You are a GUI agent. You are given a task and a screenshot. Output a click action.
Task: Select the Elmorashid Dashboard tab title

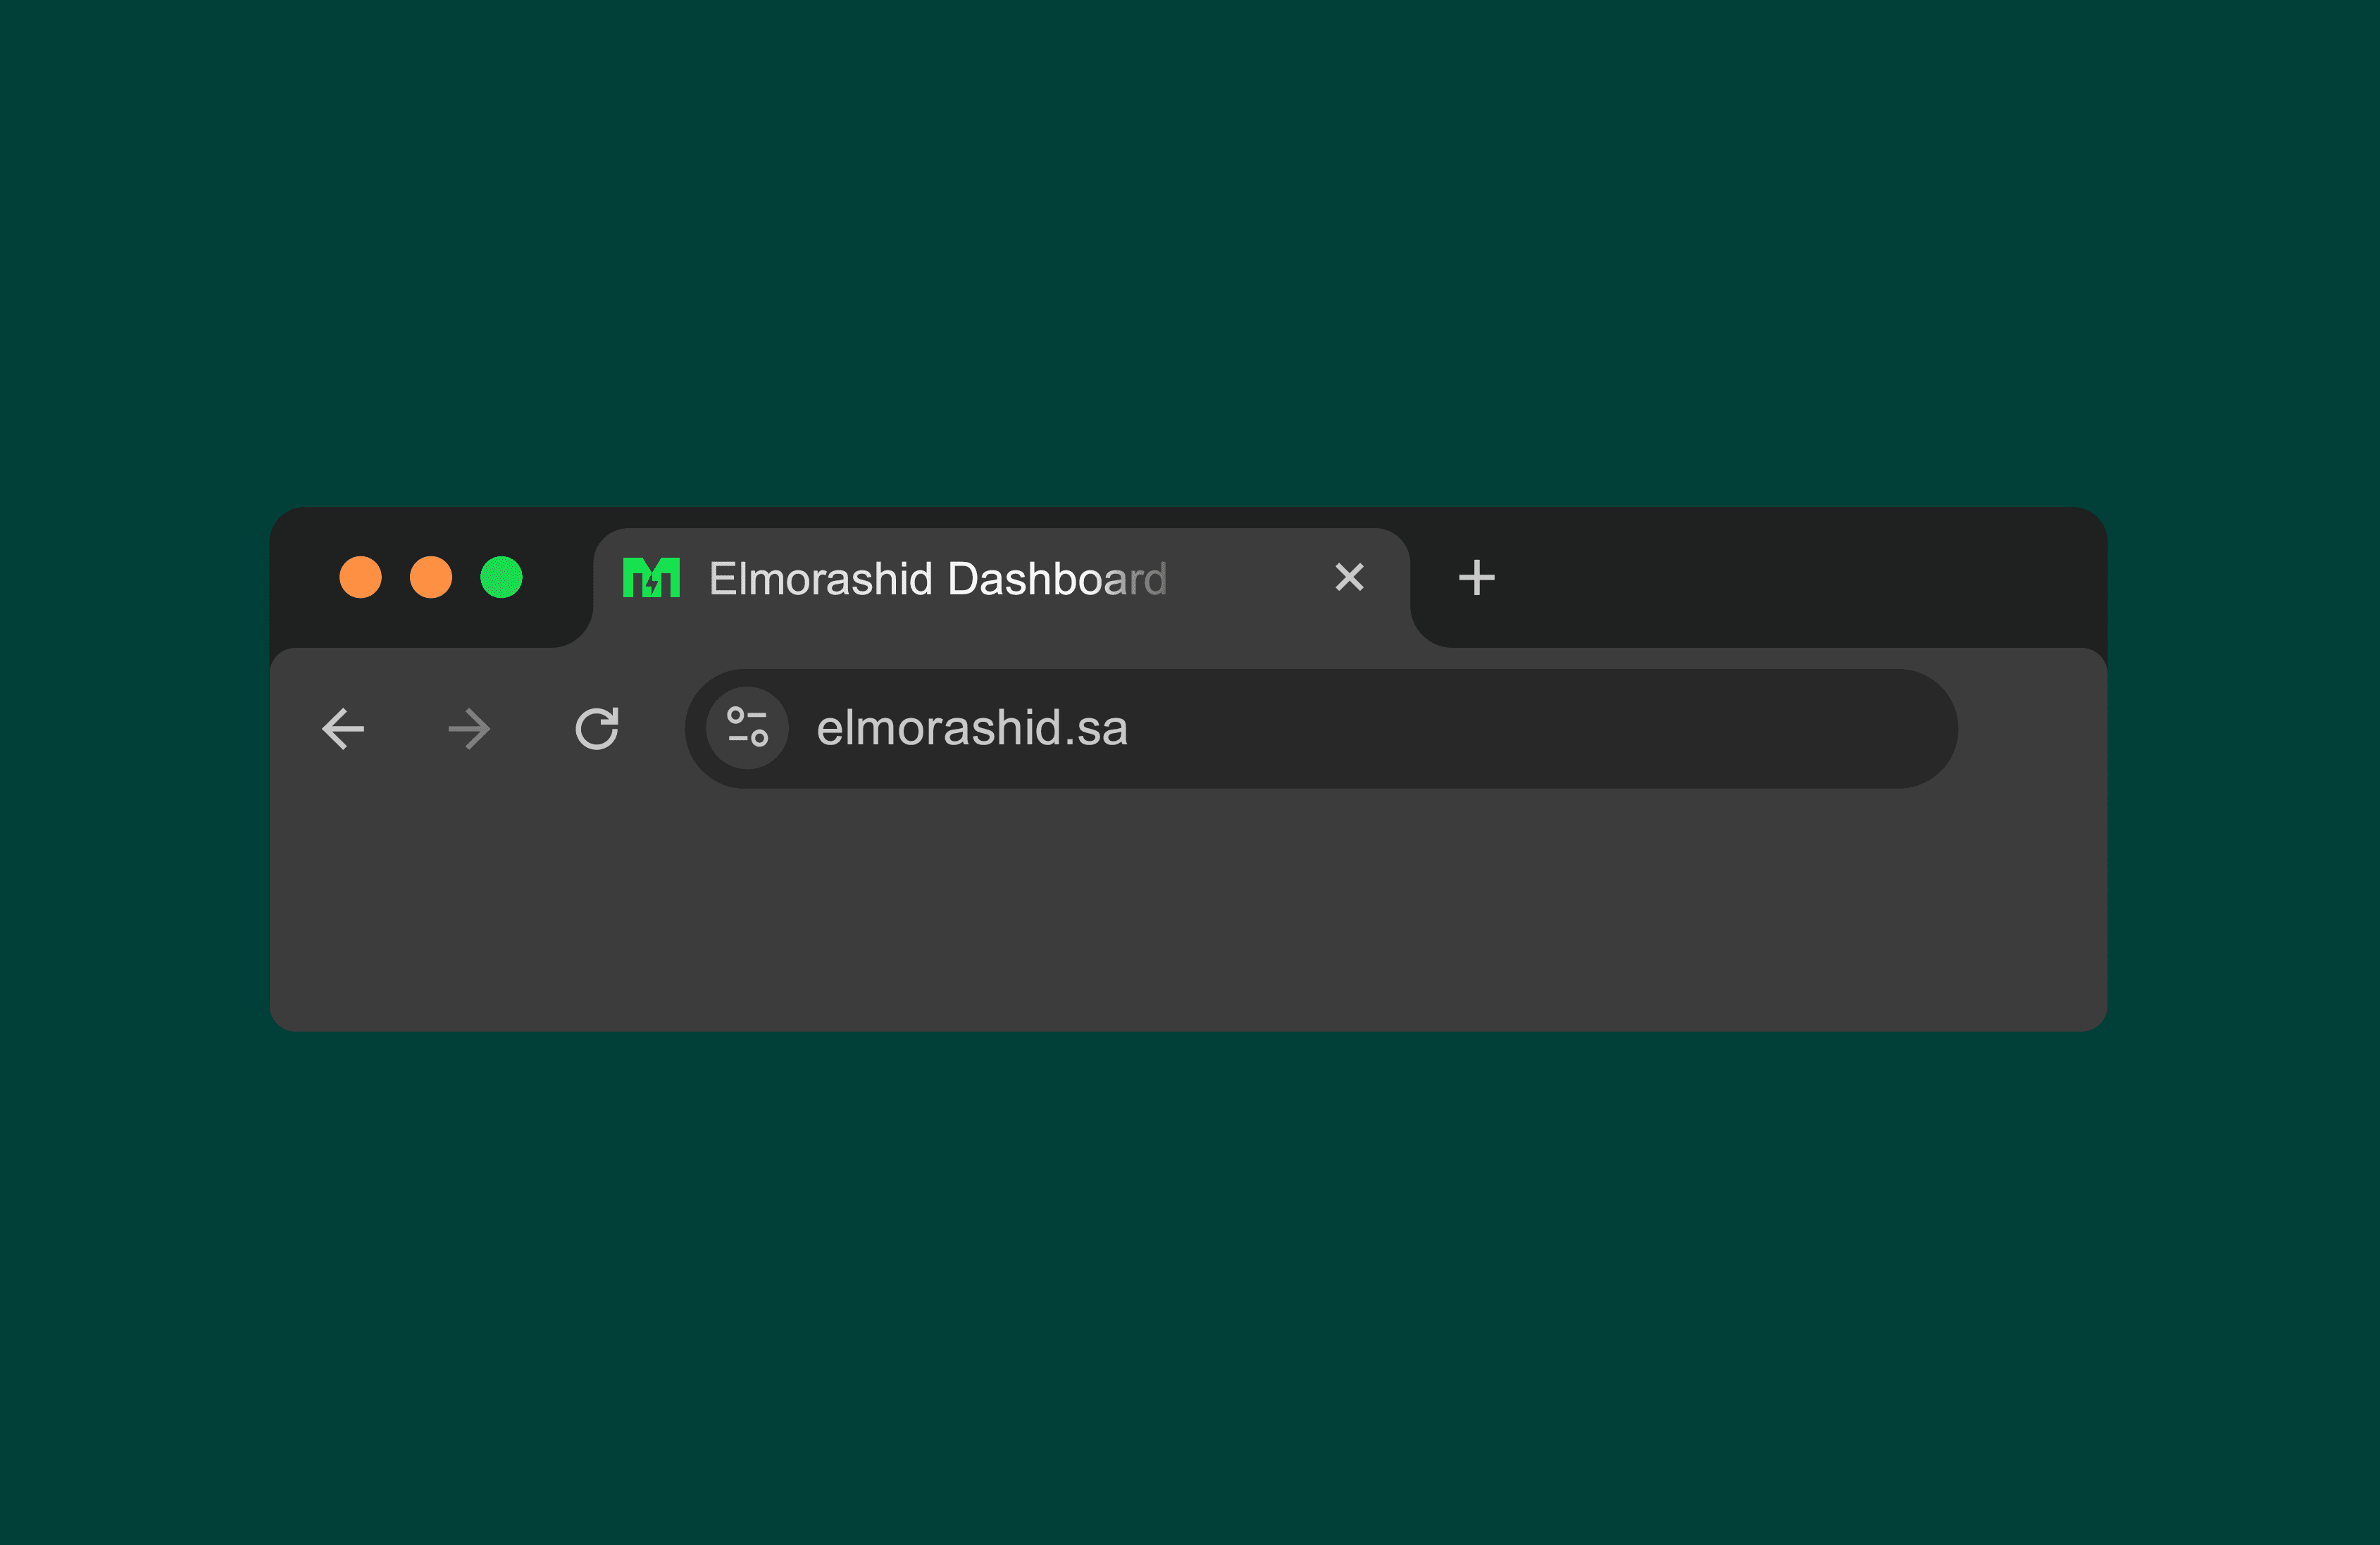coord(937,579)
